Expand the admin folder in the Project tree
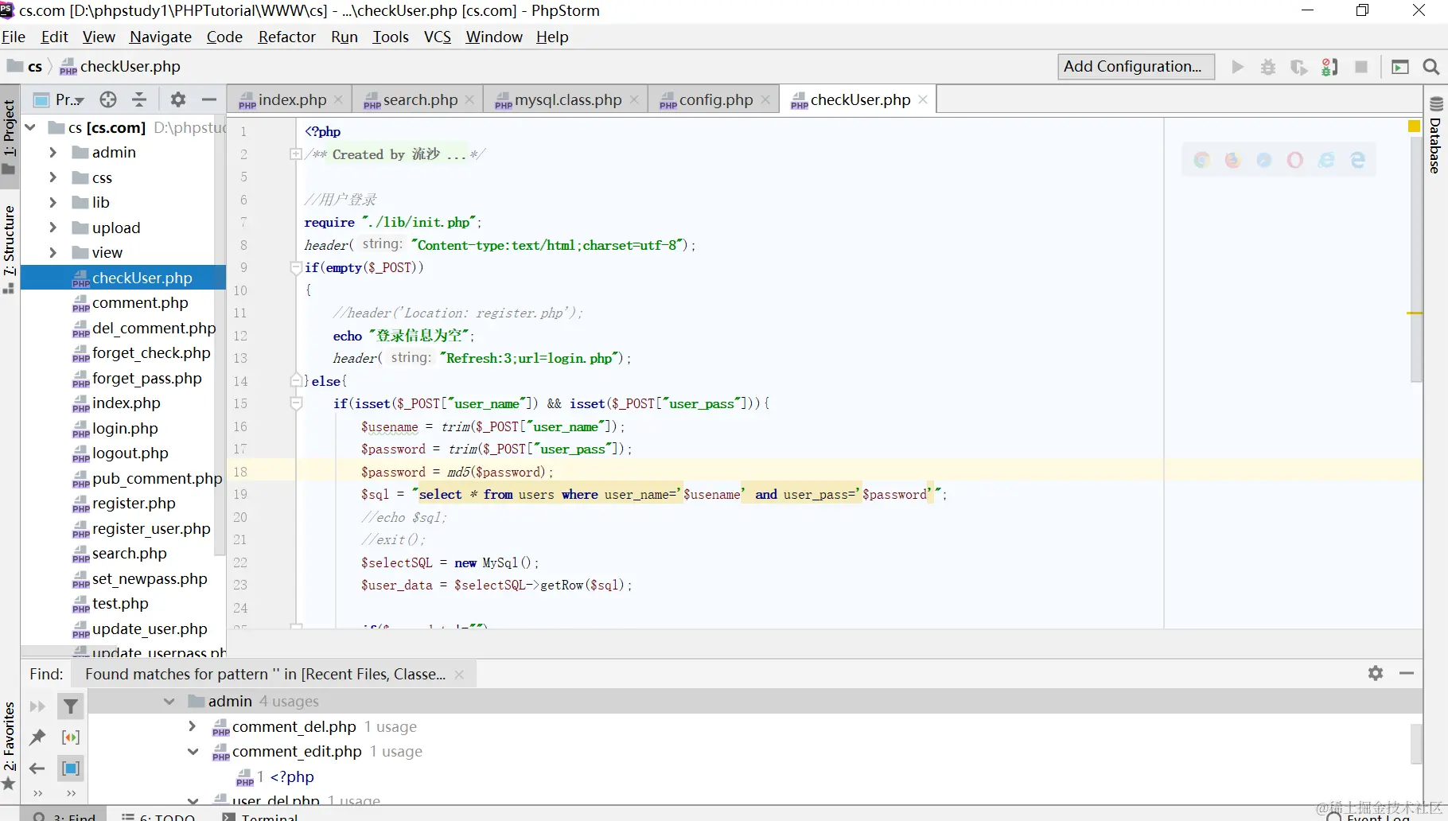 click(53, 152)
